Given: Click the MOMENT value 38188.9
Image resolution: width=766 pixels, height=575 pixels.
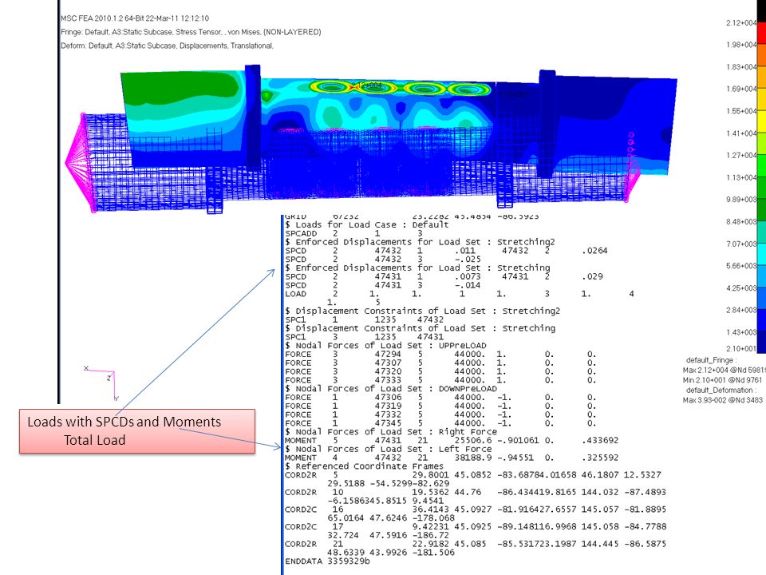Looking at the screenshot, I should pyautogui.click(x=473, y=458).
